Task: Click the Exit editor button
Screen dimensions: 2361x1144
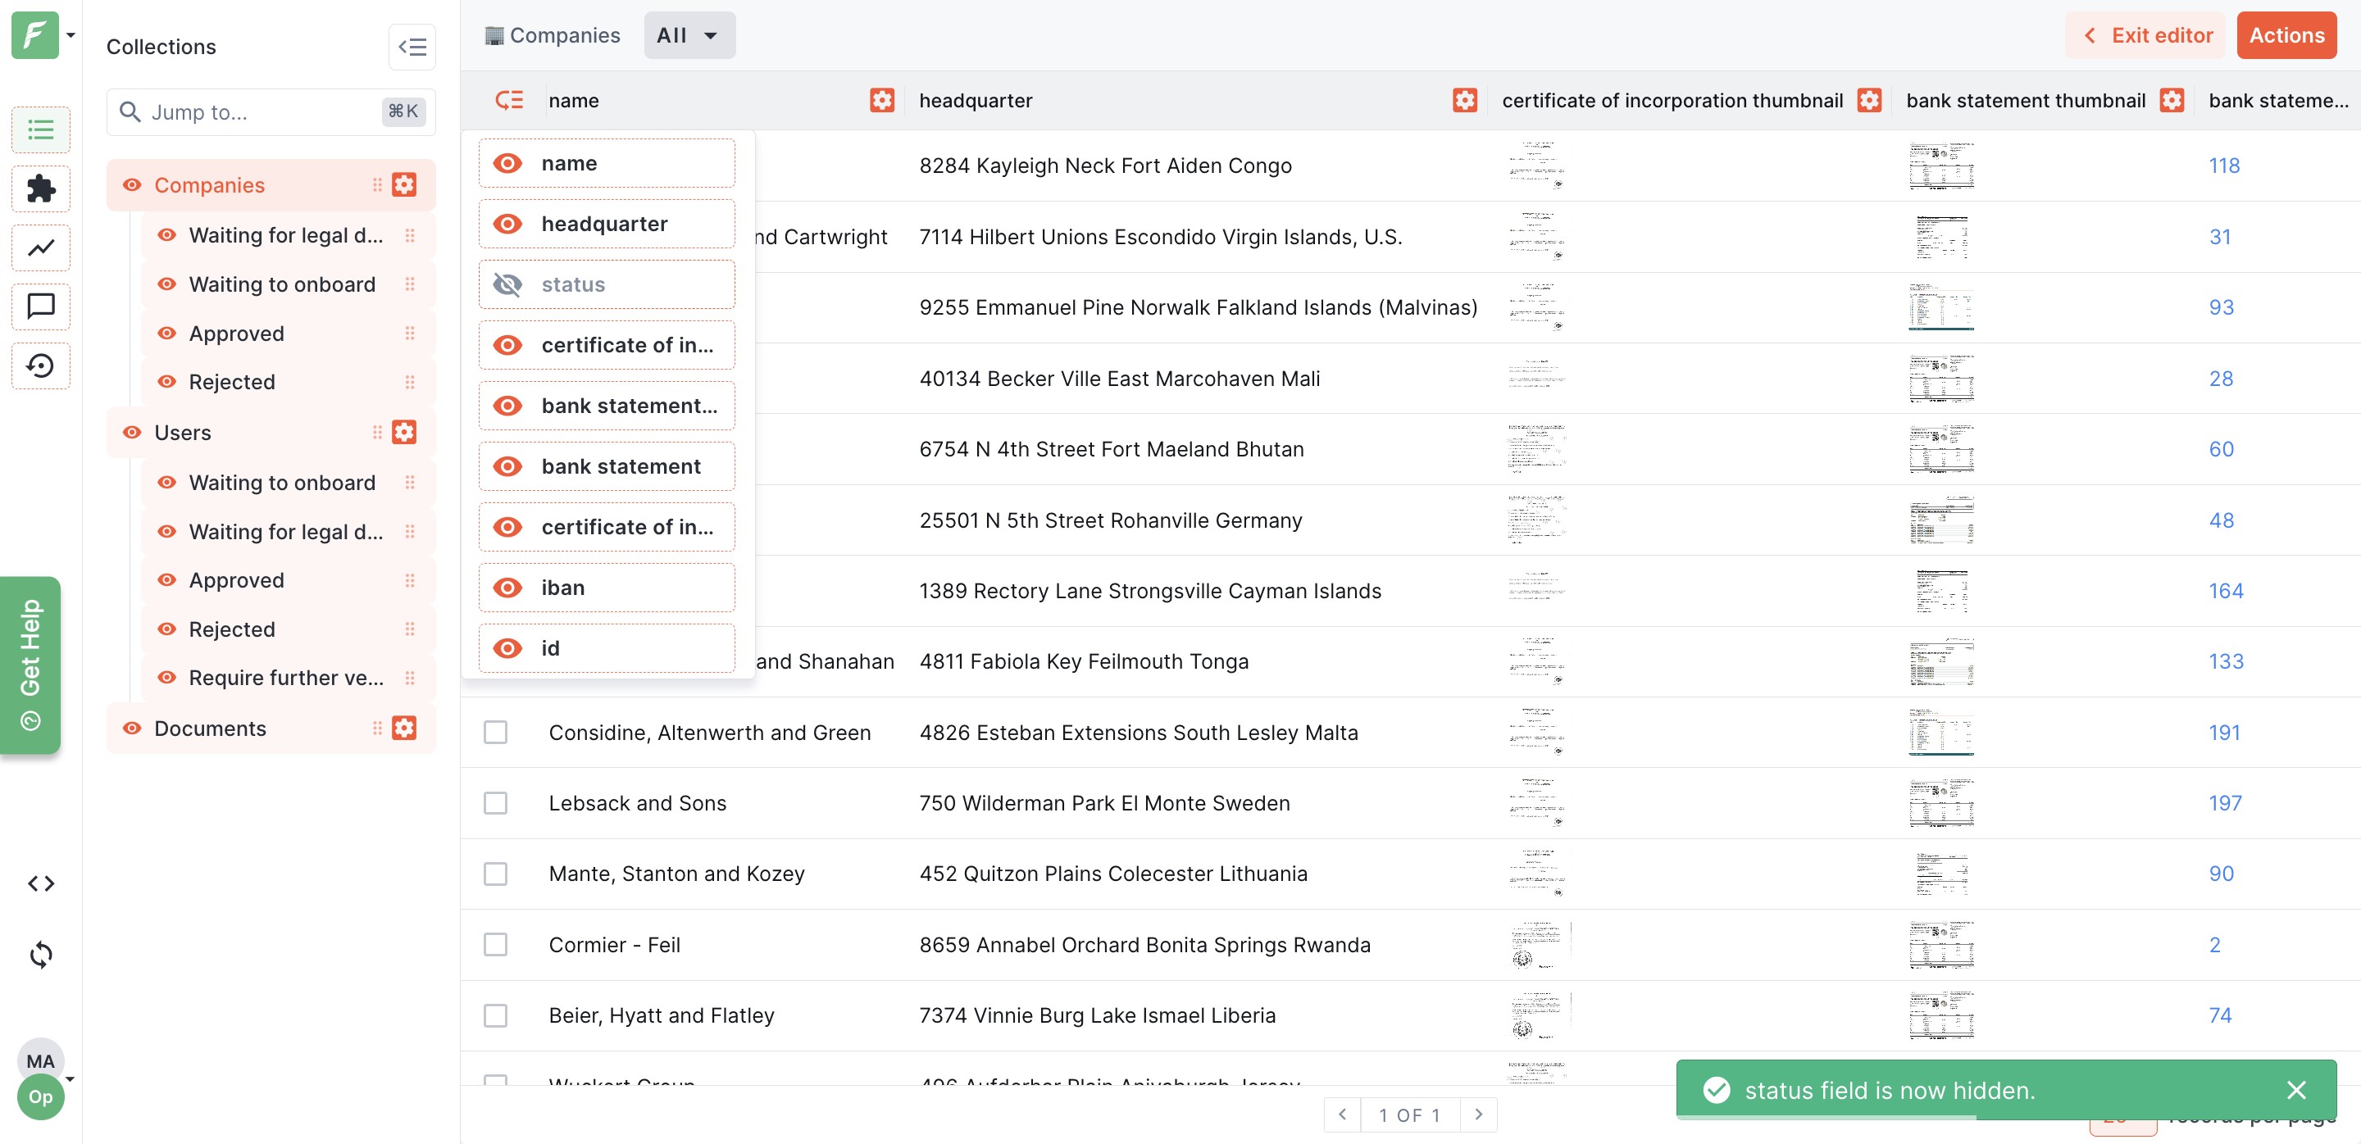Action: click(2145, 36)
